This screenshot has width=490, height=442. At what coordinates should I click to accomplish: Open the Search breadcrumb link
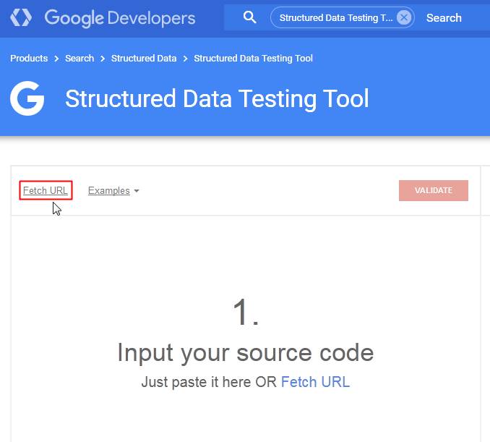(x=79, y=58)
